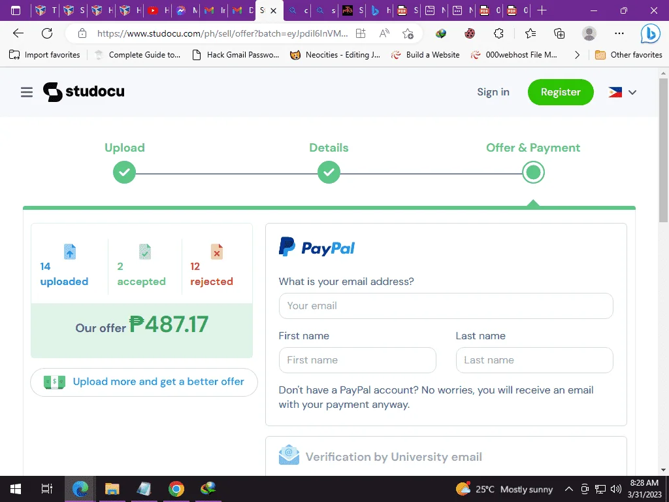Screen dimensions: 669x502
Task: Open the Favorites list icon
Action: [x=530, y=33]
